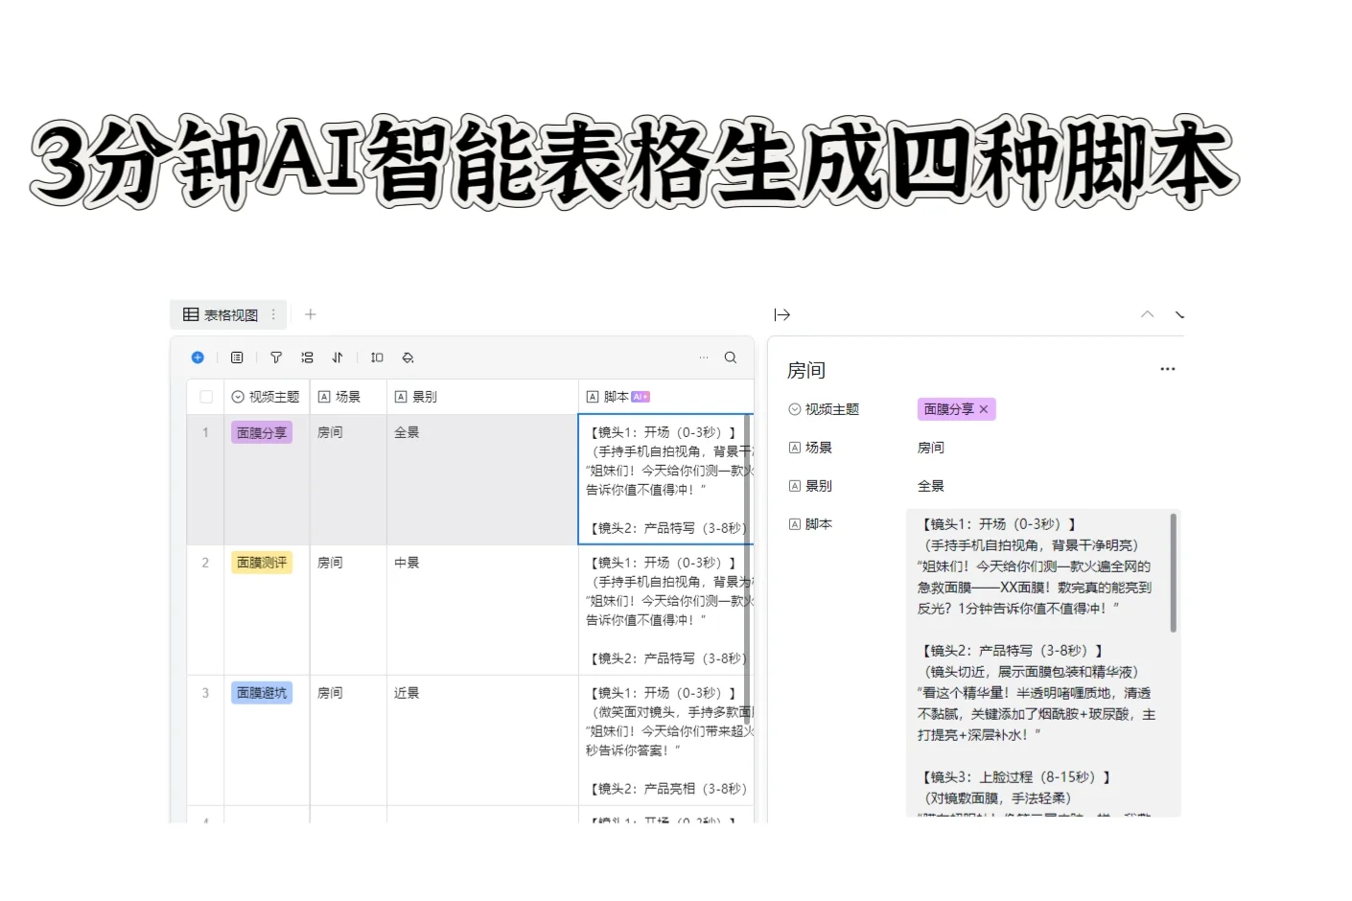Select the checkbox in the table header row
This screenshot has width=1352, height=901.
pyautogui.click(x=205, y=396)
